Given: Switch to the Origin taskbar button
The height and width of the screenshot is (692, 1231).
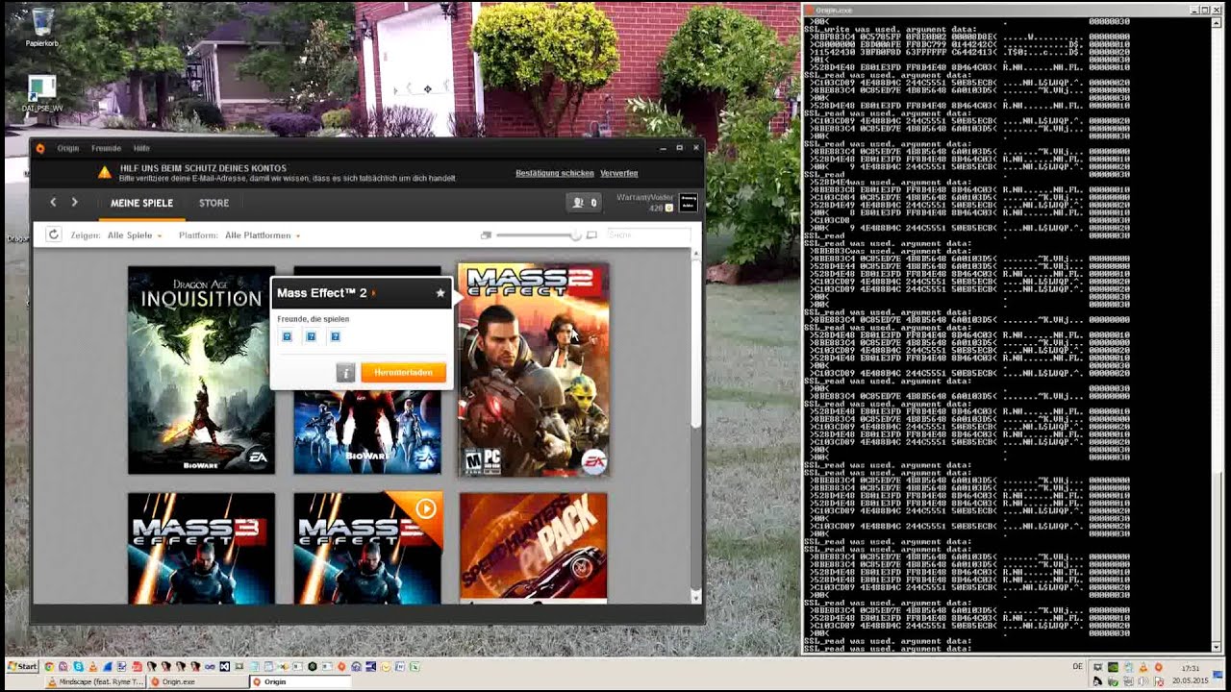Looking at the screenshot, I should [x=298, y=681].
